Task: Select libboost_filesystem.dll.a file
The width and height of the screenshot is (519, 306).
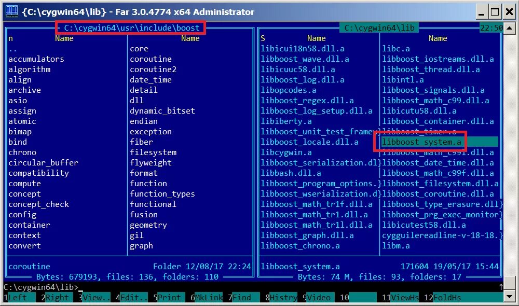Action: click(x=440, y=183)
